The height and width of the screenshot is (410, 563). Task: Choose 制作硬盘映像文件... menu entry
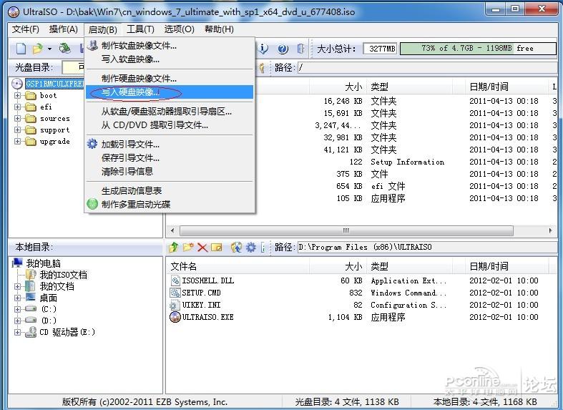click(170, 78)
